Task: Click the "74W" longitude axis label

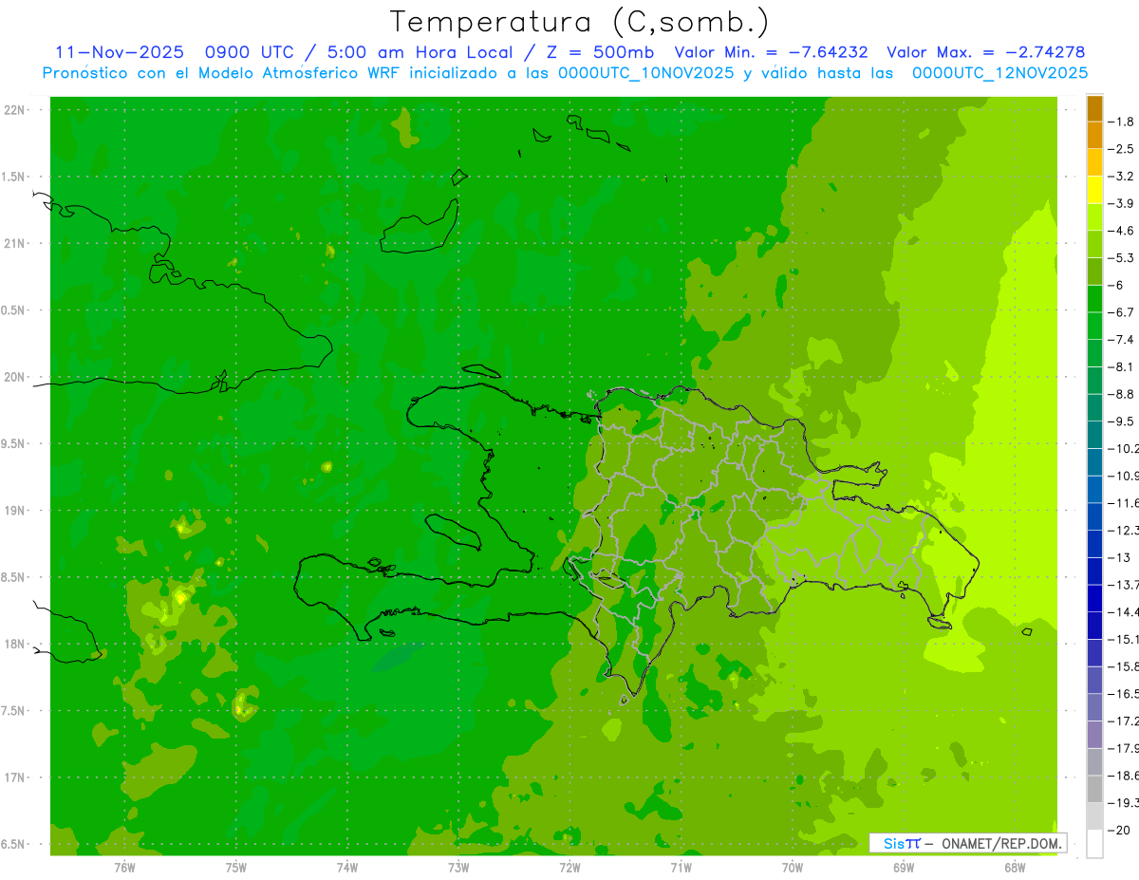Action: (x=347, y=868)
